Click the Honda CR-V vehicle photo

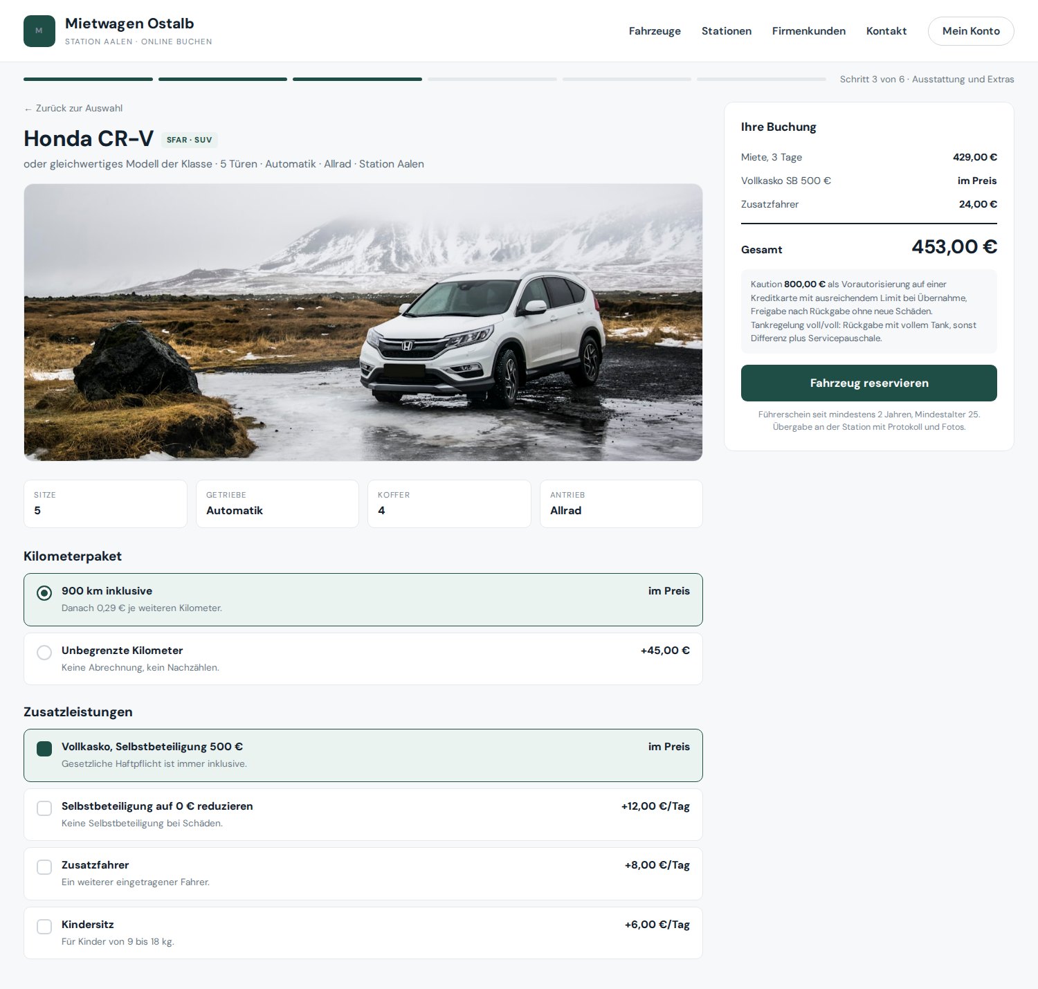pos(363,323)
